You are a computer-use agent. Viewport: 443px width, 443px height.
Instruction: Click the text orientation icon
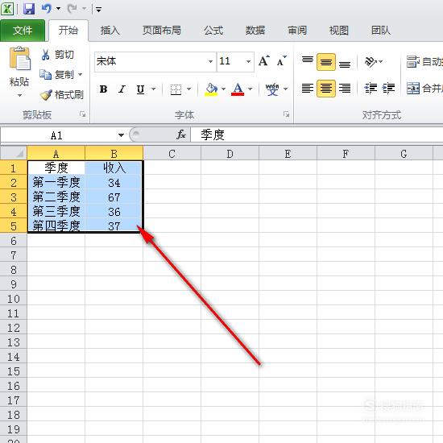pos(371,61)
